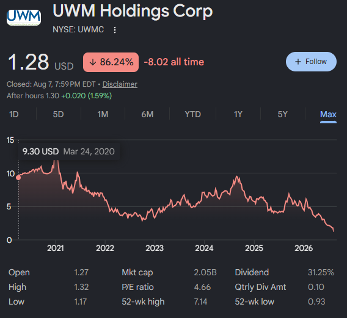The image size is (347, 318).
Task: Show year-to-date YTD chart
Action: tap(193, 114)
